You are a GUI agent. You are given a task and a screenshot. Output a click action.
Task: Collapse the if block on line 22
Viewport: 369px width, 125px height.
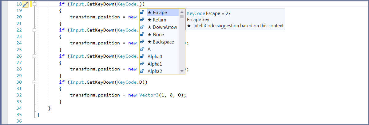34,30
